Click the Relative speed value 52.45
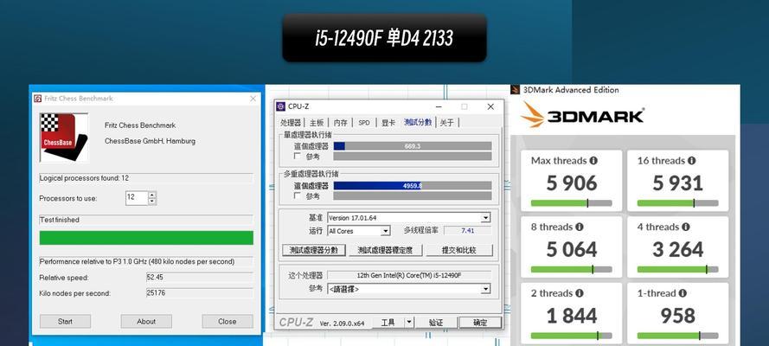The height and width of the screenshot is (346, 769). [x=200, y=278]
